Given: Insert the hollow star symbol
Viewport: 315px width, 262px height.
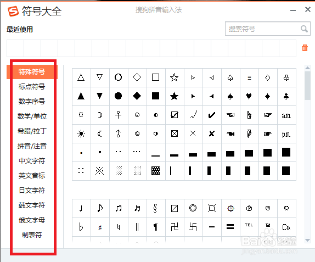Looking at the screenshot, I should point(174,77).
